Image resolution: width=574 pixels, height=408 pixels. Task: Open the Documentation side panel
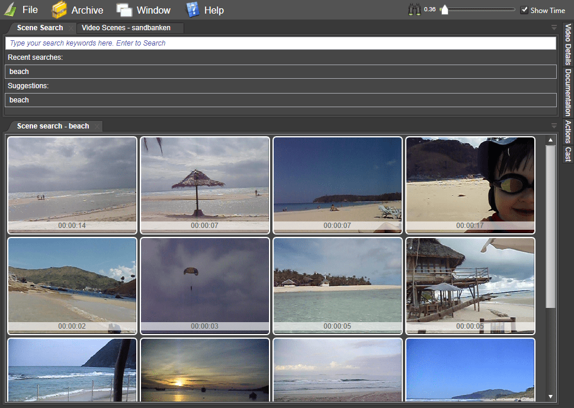pos(567,92)
